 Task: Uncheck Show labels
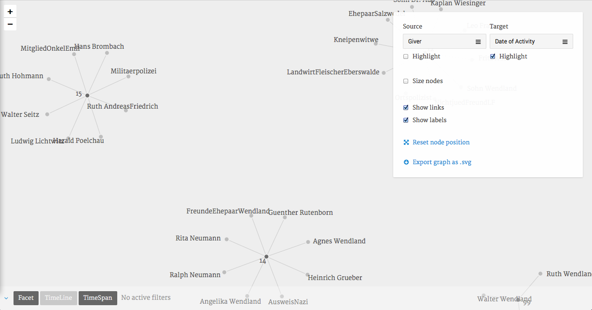click(406, 120)
